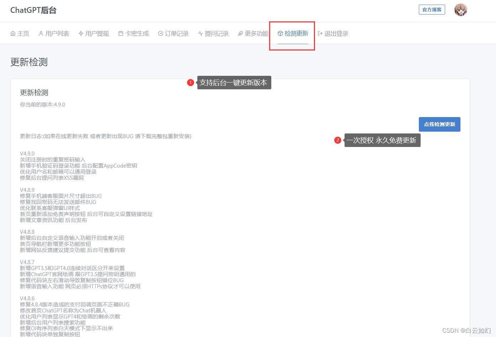Click the line 优化用户名和邮箱可以通用登录

[58, 172]
